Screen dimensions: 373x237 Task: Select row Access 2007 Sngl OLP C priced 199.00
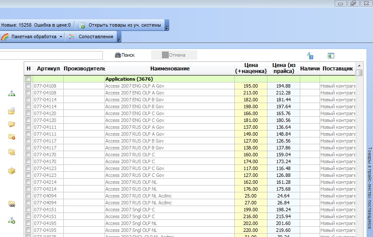(x=190, y=210)
